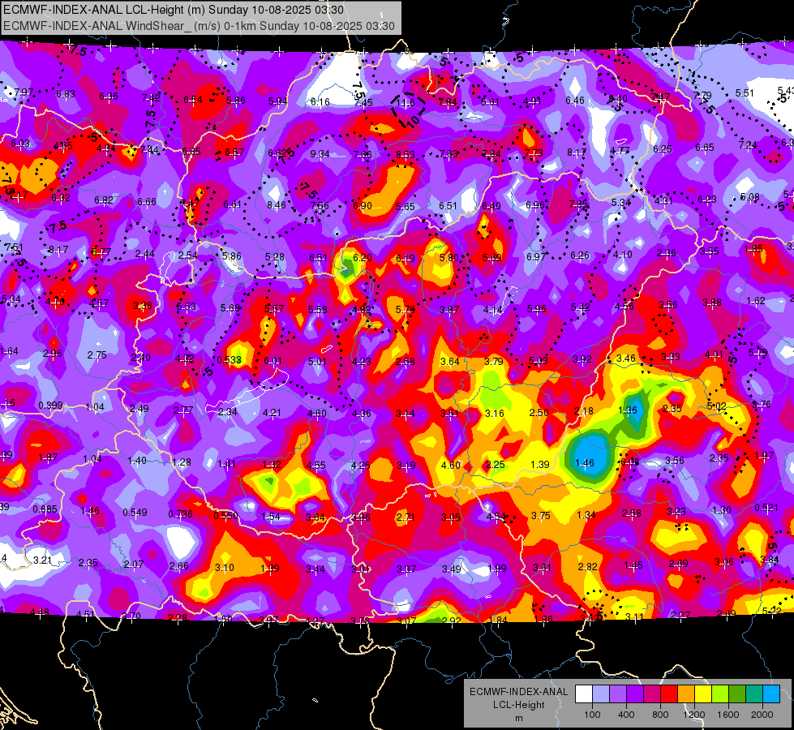The height and width of the screenshot is (730, 794).
Task: Click the '100' legend scale label
Action: pos(592,715)
